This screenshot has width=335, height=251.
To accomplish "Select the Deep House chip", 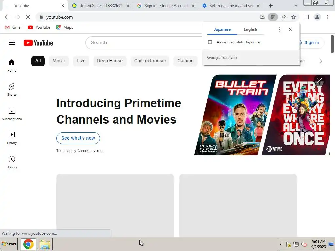I will 110,61.
